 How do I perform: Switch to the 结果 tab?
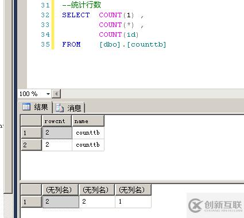(35, 107)
